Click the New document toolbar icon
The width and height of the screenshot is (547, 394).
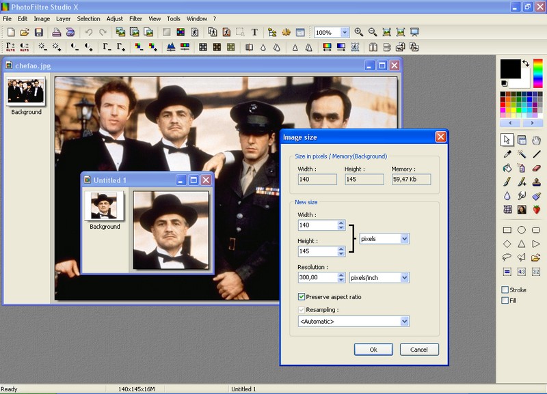11,32
